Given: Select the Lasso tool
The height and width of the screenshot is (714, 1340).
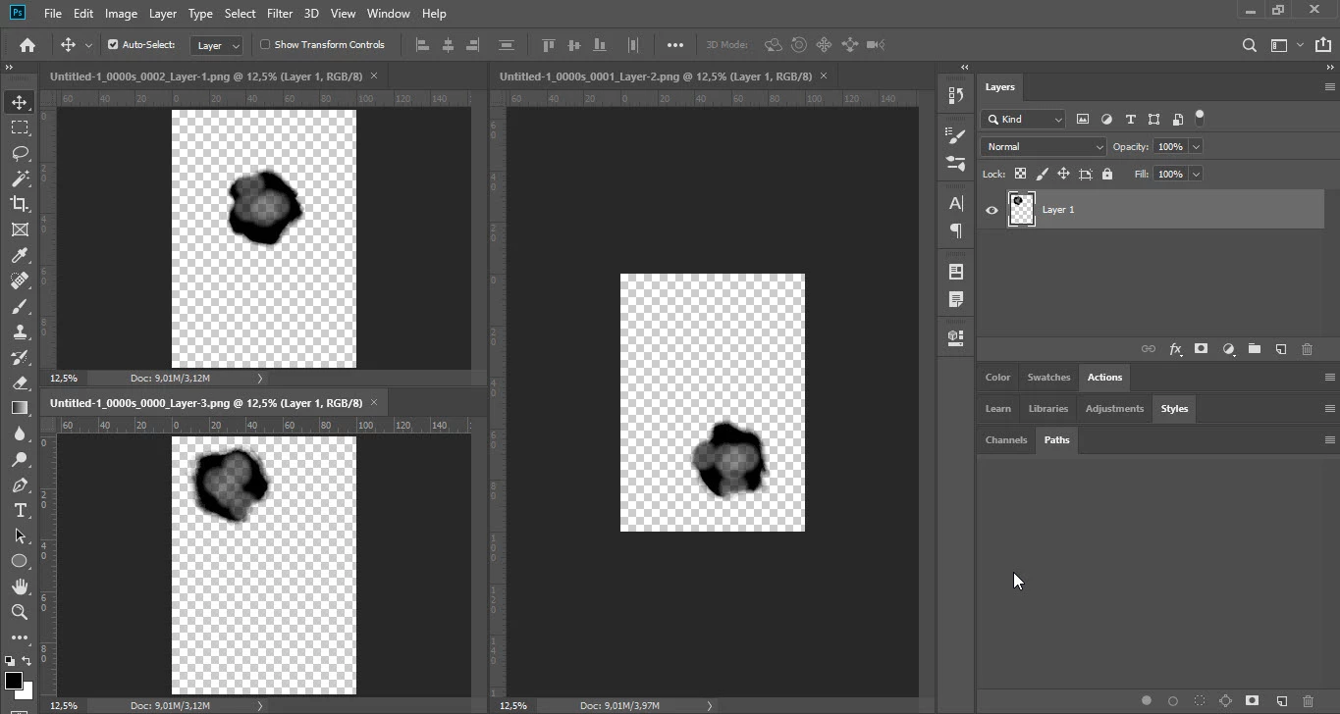Looking at the screenshot, I should click(20, 153).
